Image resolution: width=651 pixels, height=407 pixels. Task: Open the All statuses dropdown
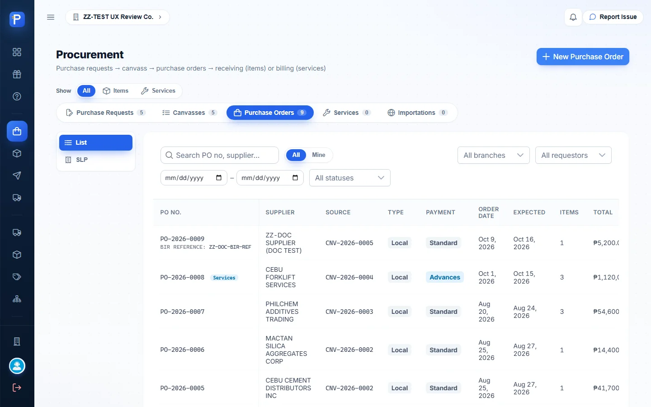(350, 178)
